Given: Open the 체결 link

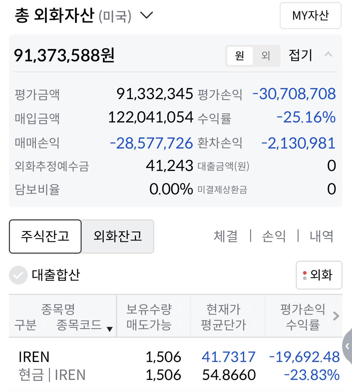Looking at the screenshot, I should click(x=225, y=236).
